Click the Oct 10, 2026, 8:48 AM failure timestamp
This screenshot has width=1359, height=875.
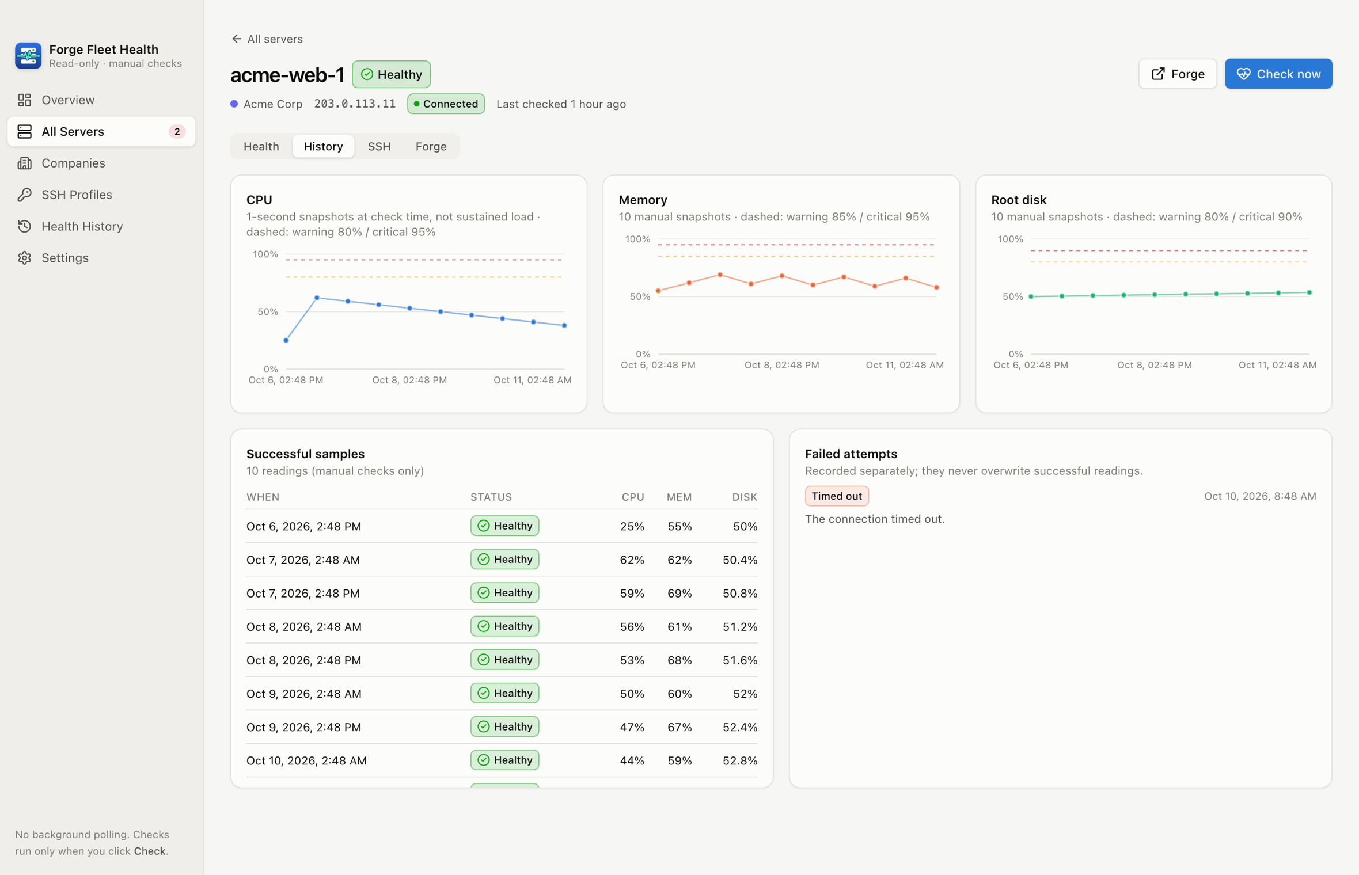1260,496
